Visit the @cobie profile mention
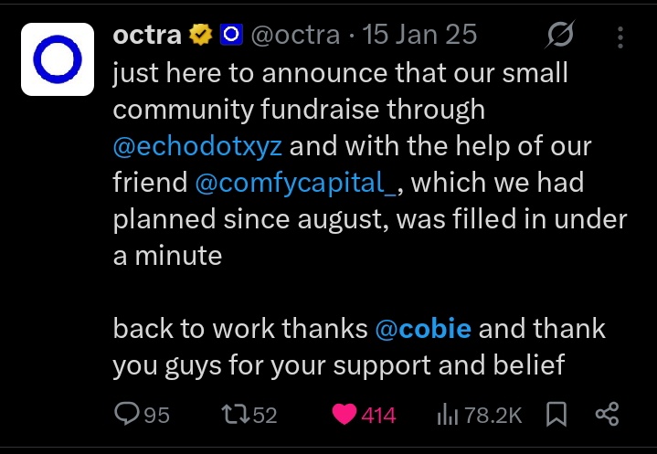 click(423, 329)
